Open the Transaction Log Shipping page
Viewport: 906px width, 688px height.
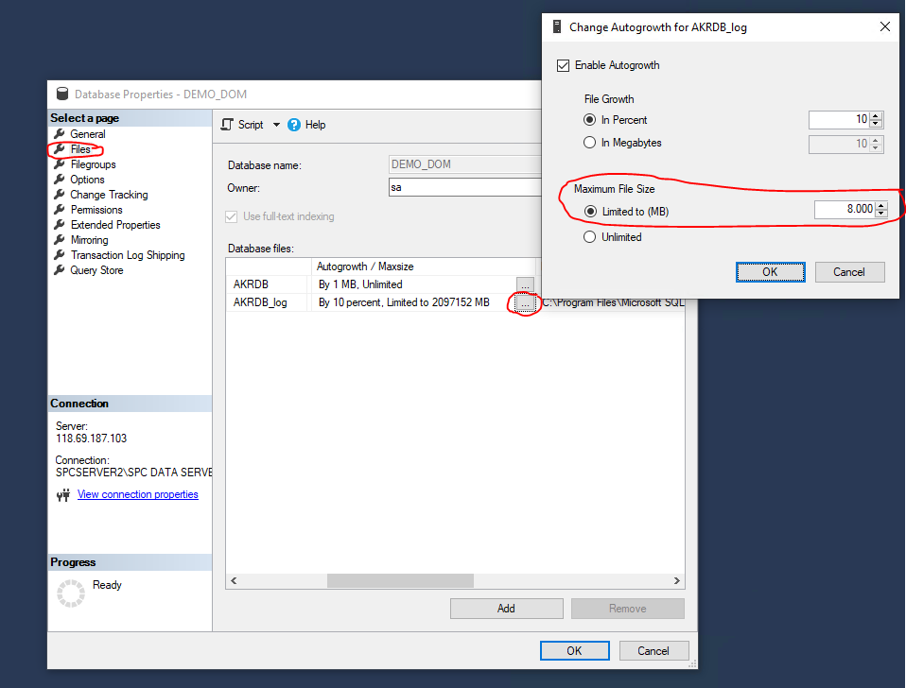127,255
